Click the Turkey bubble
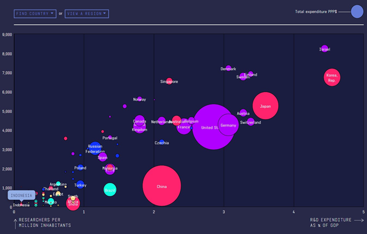 [80, 184]
